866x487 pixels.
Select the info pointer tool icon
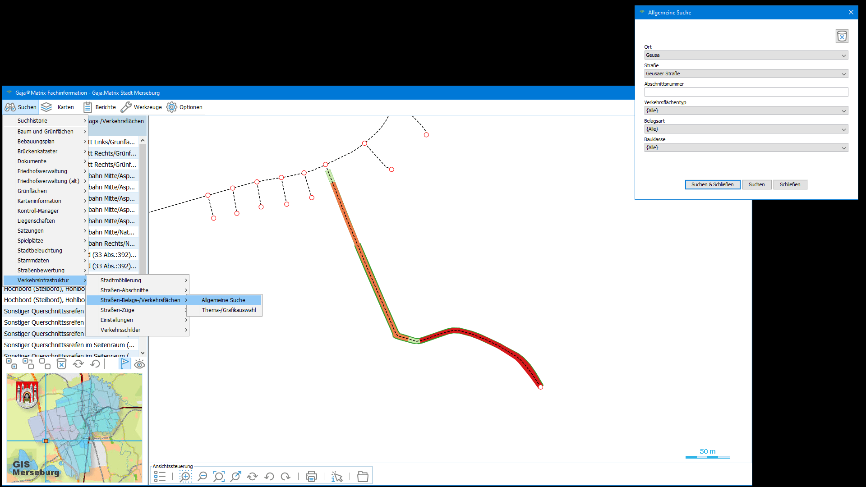click(x=337, y=476)
